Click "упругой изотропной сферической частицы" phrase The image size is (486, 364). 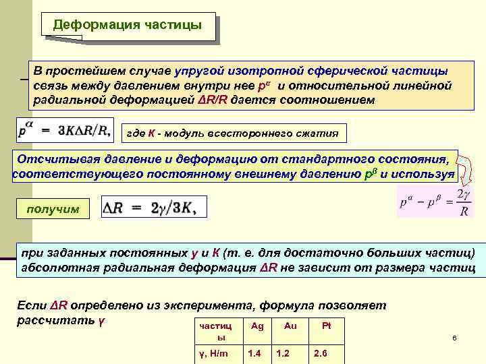point(311,71)
